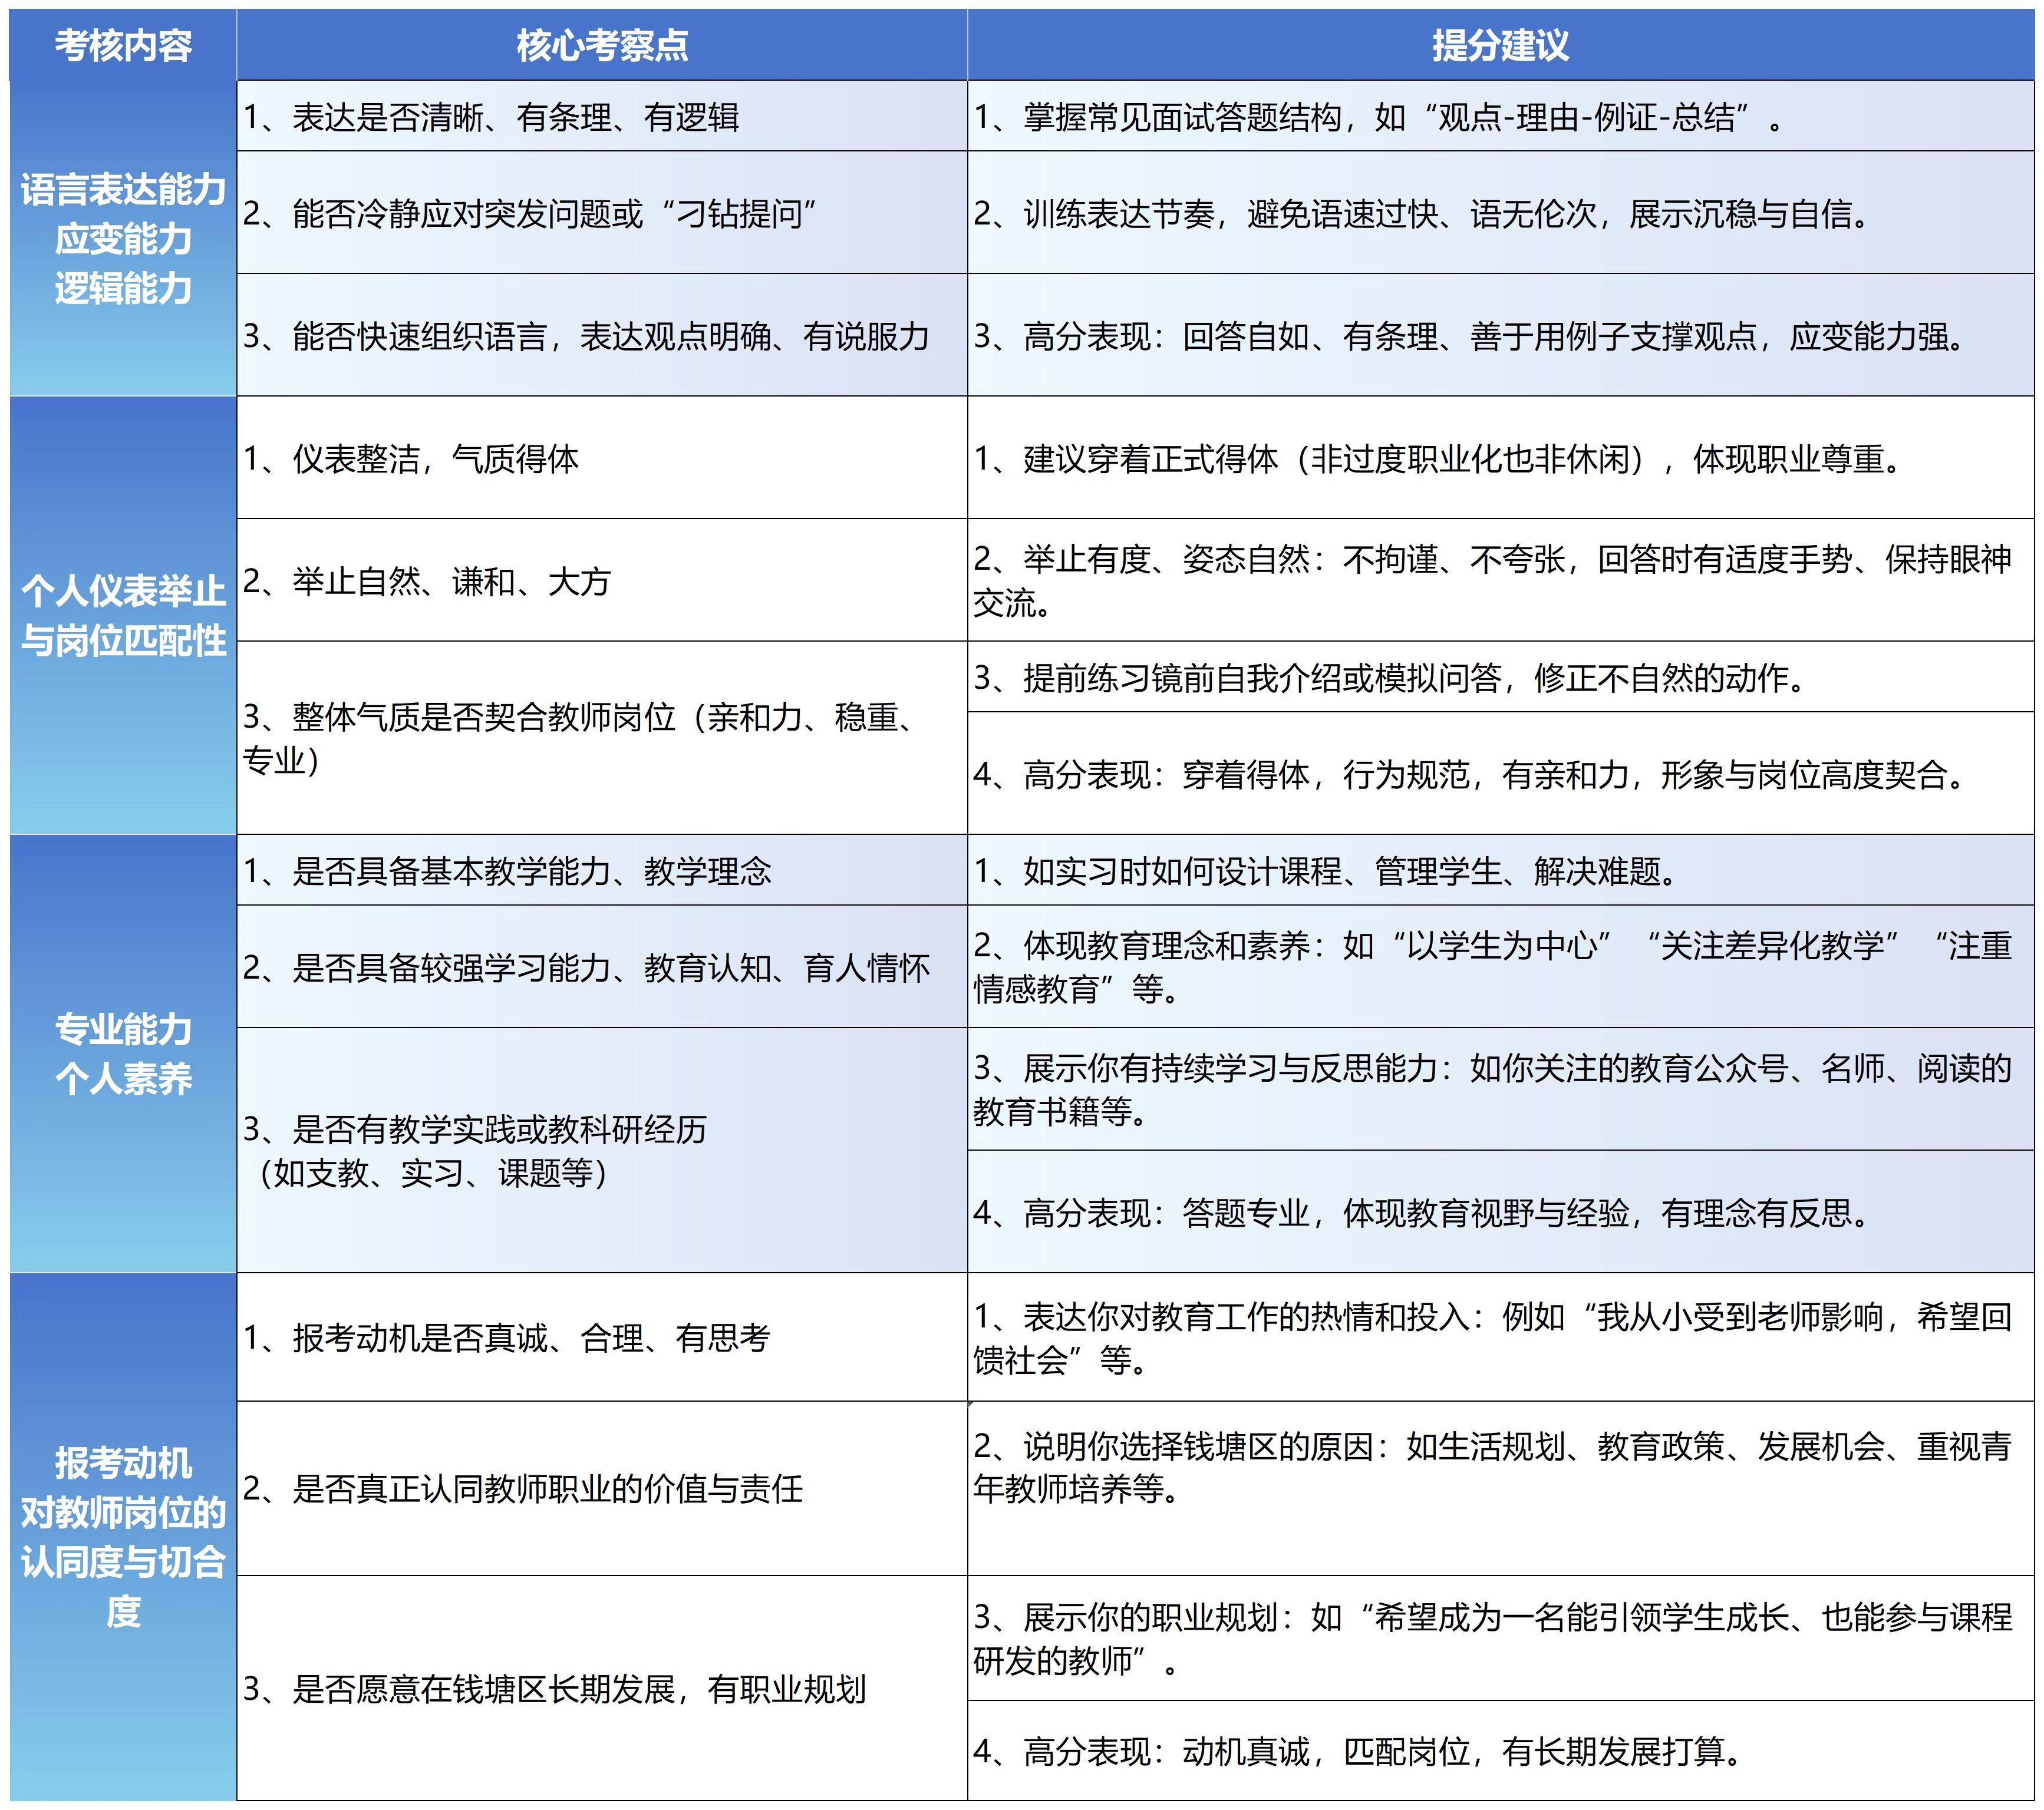Click the 考核内容 header cell
This screenshot has height=1810, width=2044.
click(x=122, y=45)
